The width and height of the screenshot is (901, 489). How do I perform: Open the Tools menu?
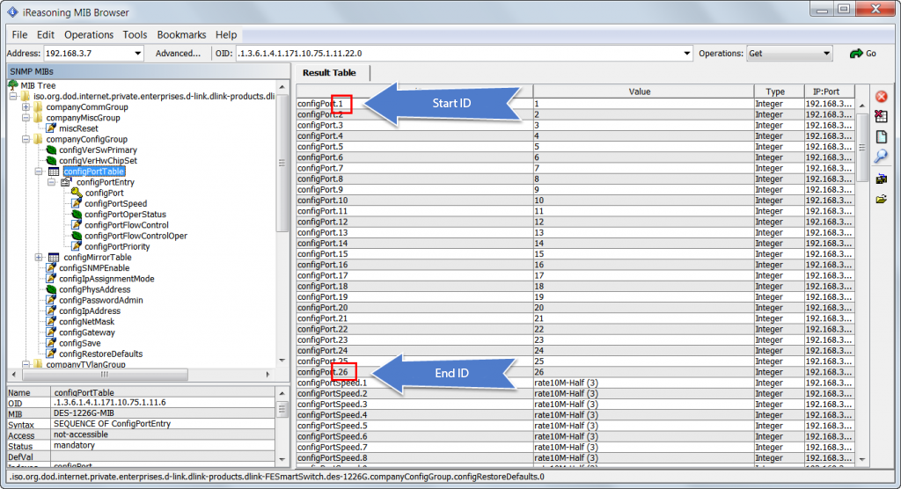(x=135, y=34)
